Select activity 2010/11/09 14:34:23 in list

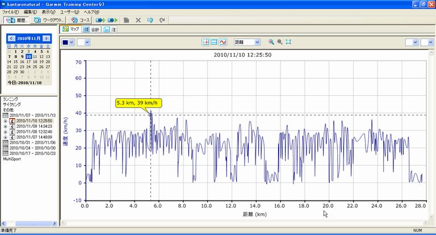point(34,126)
